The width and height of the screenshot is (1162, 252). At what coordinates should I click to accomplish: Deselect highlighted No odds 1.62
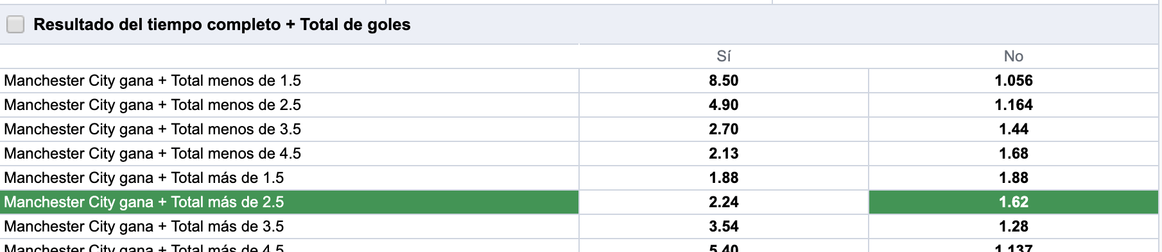tap(1014, 202)
